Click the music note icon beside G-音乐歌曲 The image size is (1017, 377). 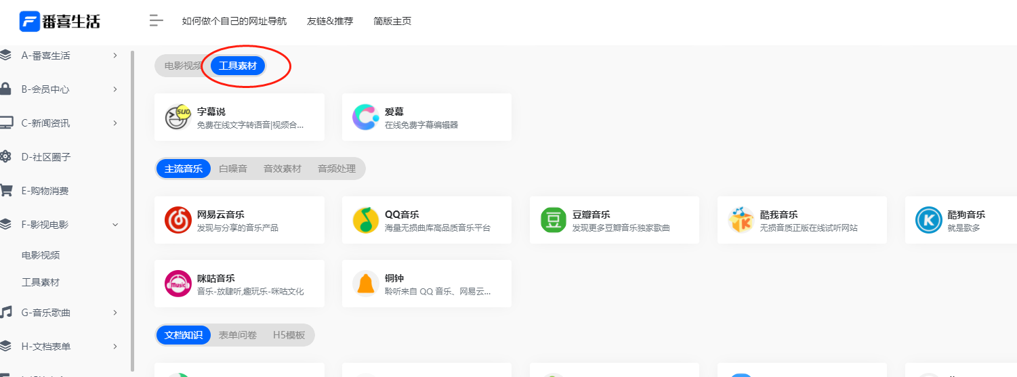[6, 312]
